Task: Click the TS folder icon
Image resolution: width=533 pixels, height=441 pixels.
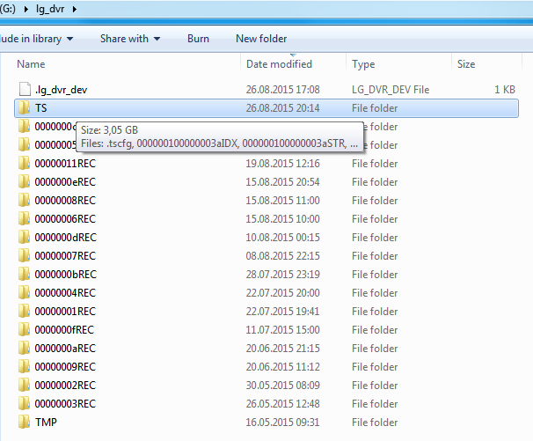Action: coord(24,108)
